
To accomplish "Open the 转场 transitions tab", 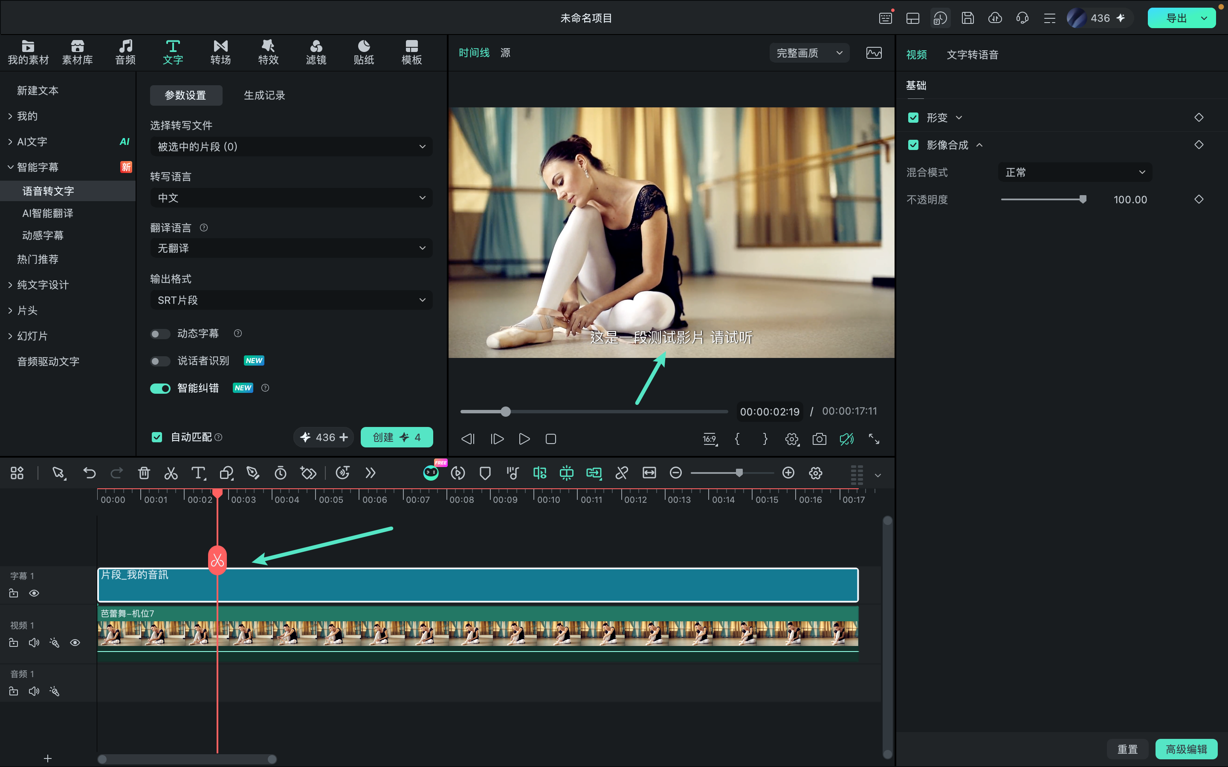I will point(221,52).
